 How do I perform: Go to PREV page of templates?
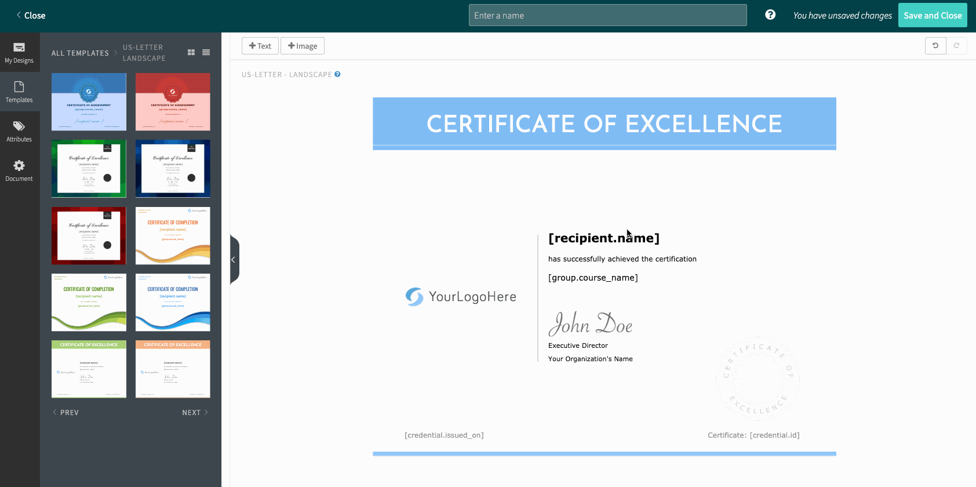[66, 413]
